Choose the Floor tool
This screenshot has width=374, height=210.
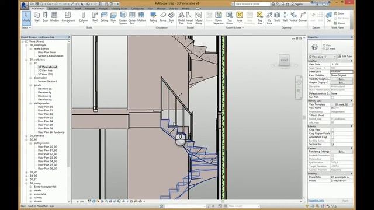113,17
